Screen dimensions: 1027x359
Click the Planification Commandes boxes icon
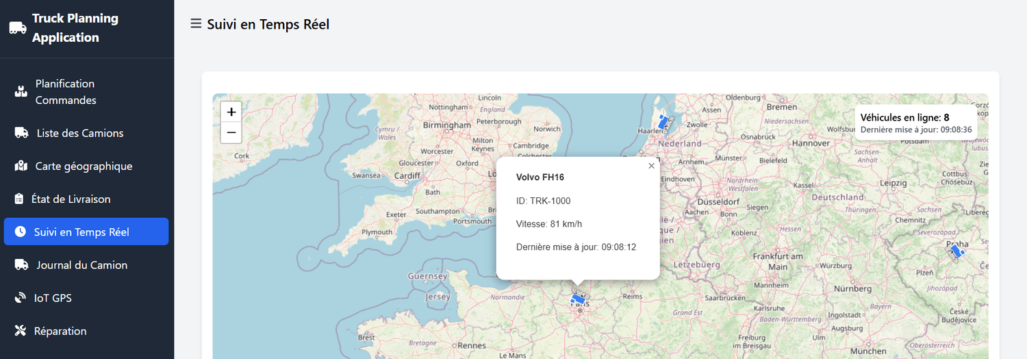pos(21,92)
